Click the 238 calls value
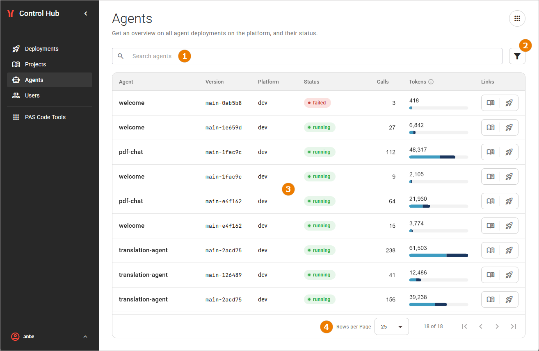Viewport: 539px width, 351px height. click(391, 250)
